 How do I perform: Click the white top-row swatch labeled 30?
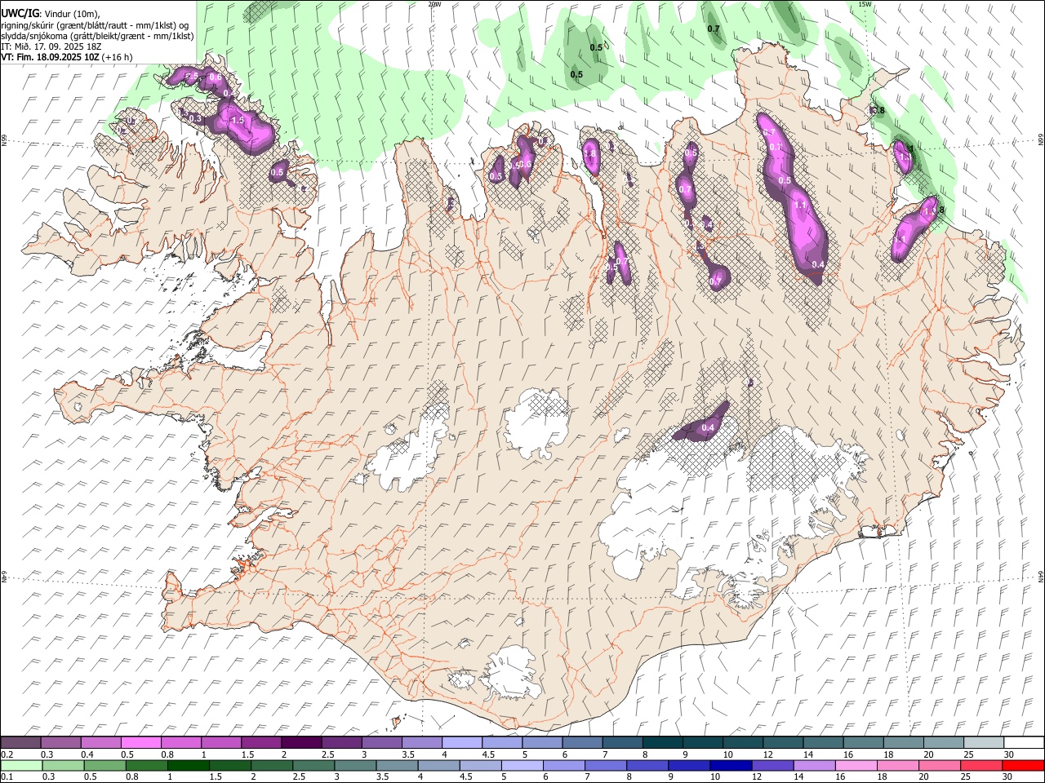[1022, 742]
